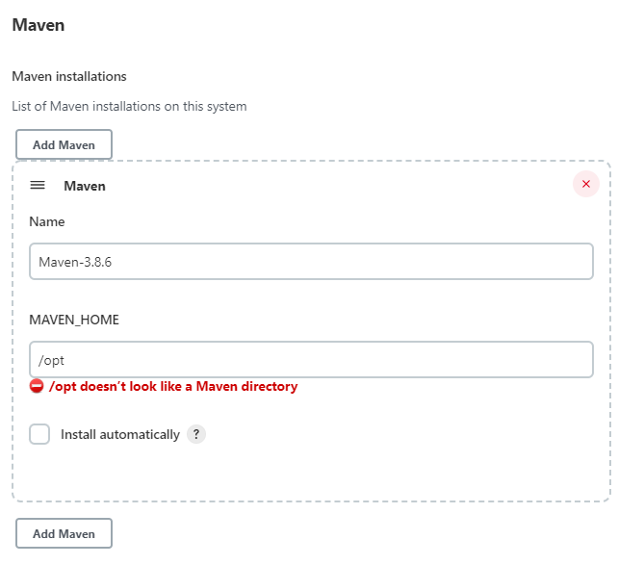Click the Maven installations label
This screenshot has width=618, height=565.
69,76
